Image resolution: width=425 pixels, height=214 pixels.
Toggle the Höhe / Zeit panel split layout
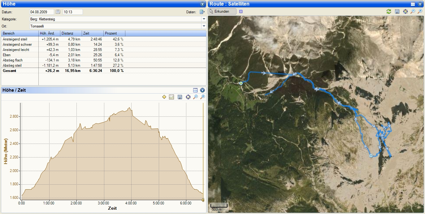(195, 90)
